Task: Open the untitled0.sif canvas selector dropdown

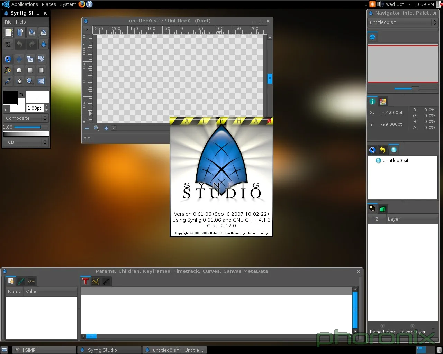Action: pos(403,22)
